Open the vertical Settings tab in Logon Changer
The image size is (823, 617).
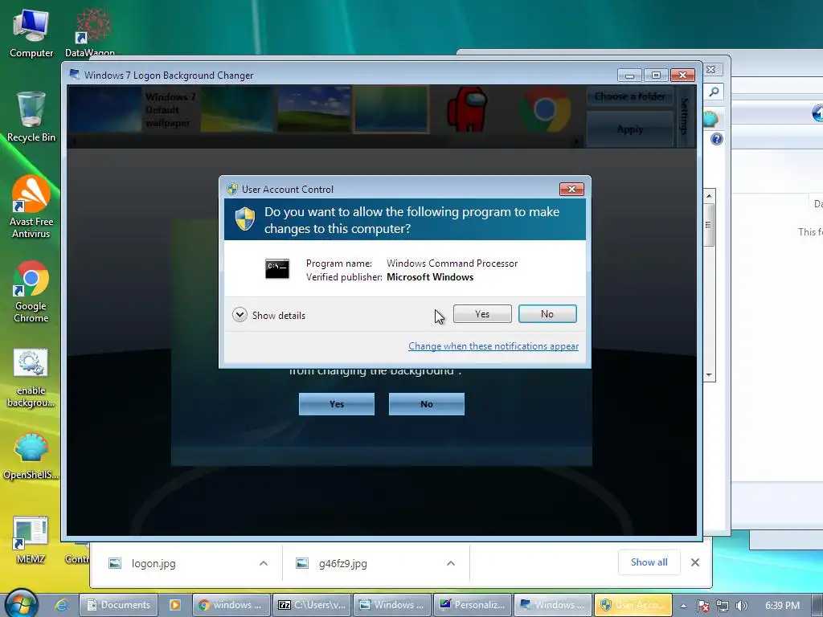(x=685, y=116)
